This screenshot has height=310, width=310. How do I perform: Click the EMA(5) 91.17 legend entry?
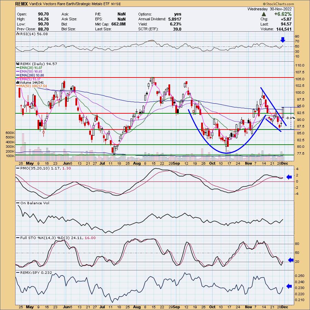point(30,79)
